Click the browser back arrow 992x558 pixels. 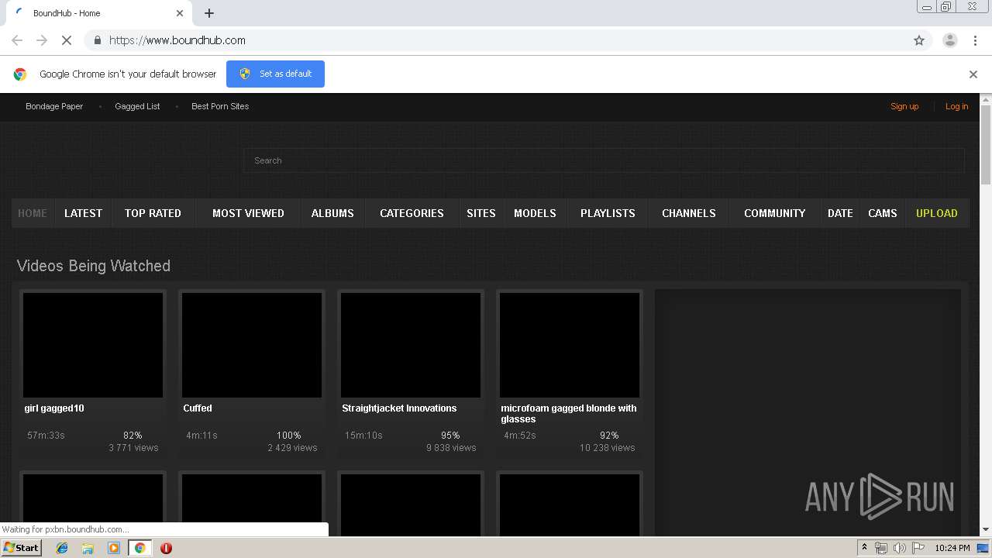pyautogui.click(x=17, y=40)
